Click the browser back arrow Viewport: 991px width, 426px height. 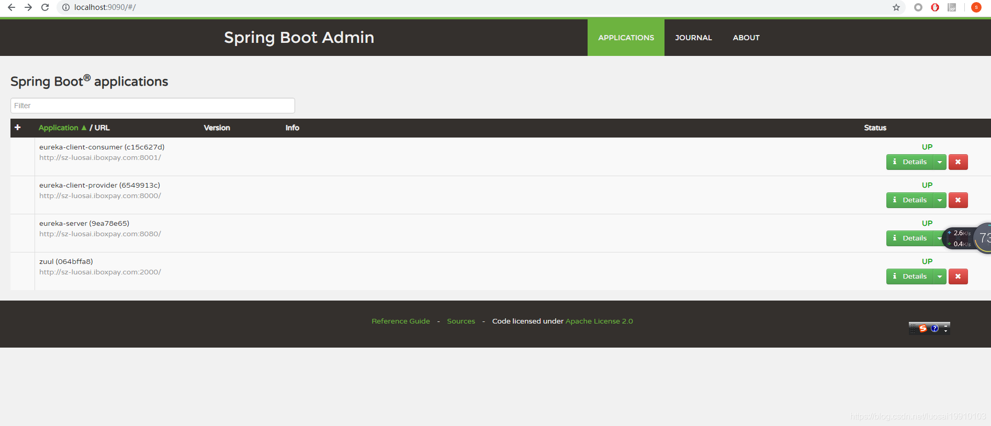[12, 7]
